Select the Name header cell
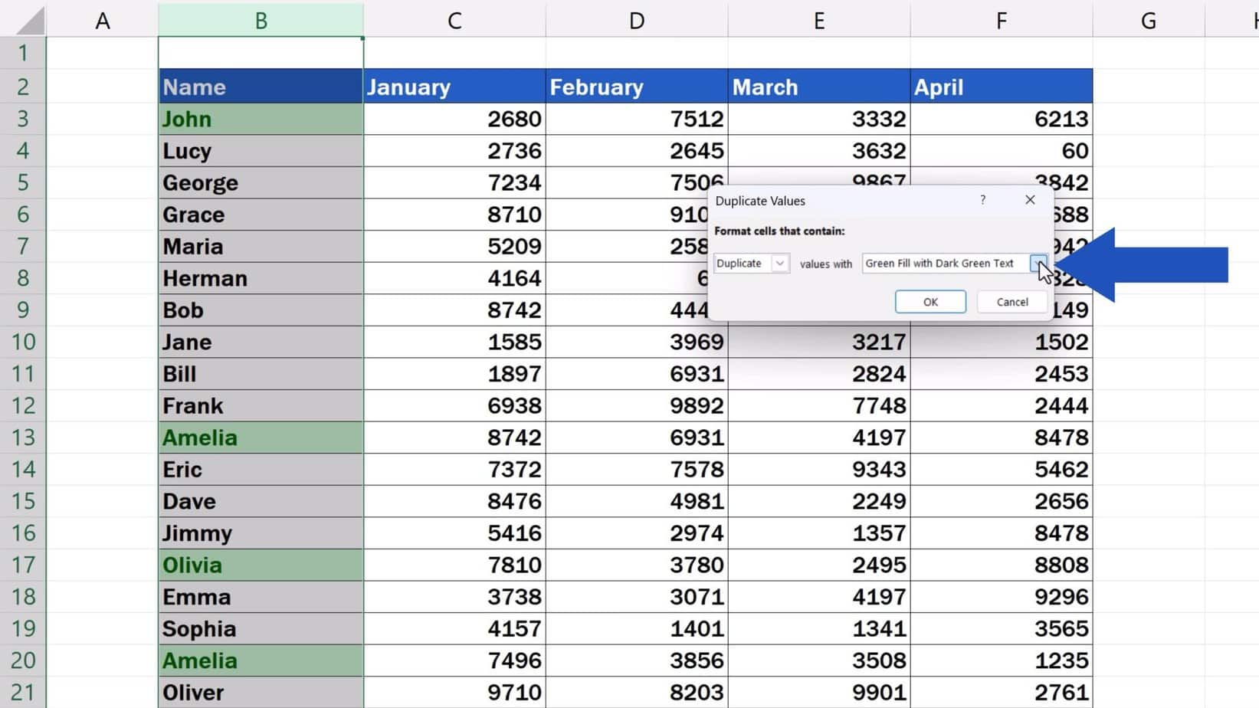Screen dimensions: 1259x708 [261, 86]
